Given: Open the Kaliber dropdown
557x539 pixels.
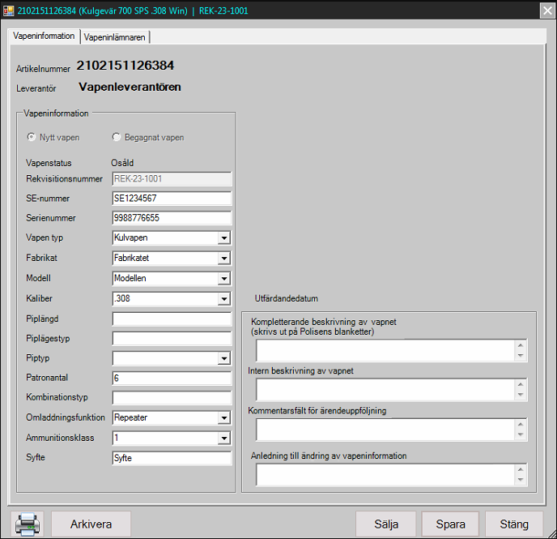Looking at the screenshot, I should tap(224, 299).
